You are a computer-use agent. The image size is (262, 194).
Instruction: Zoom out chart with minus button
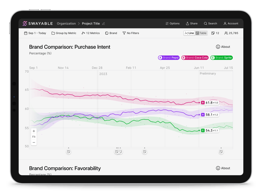[x=34, y=142]
